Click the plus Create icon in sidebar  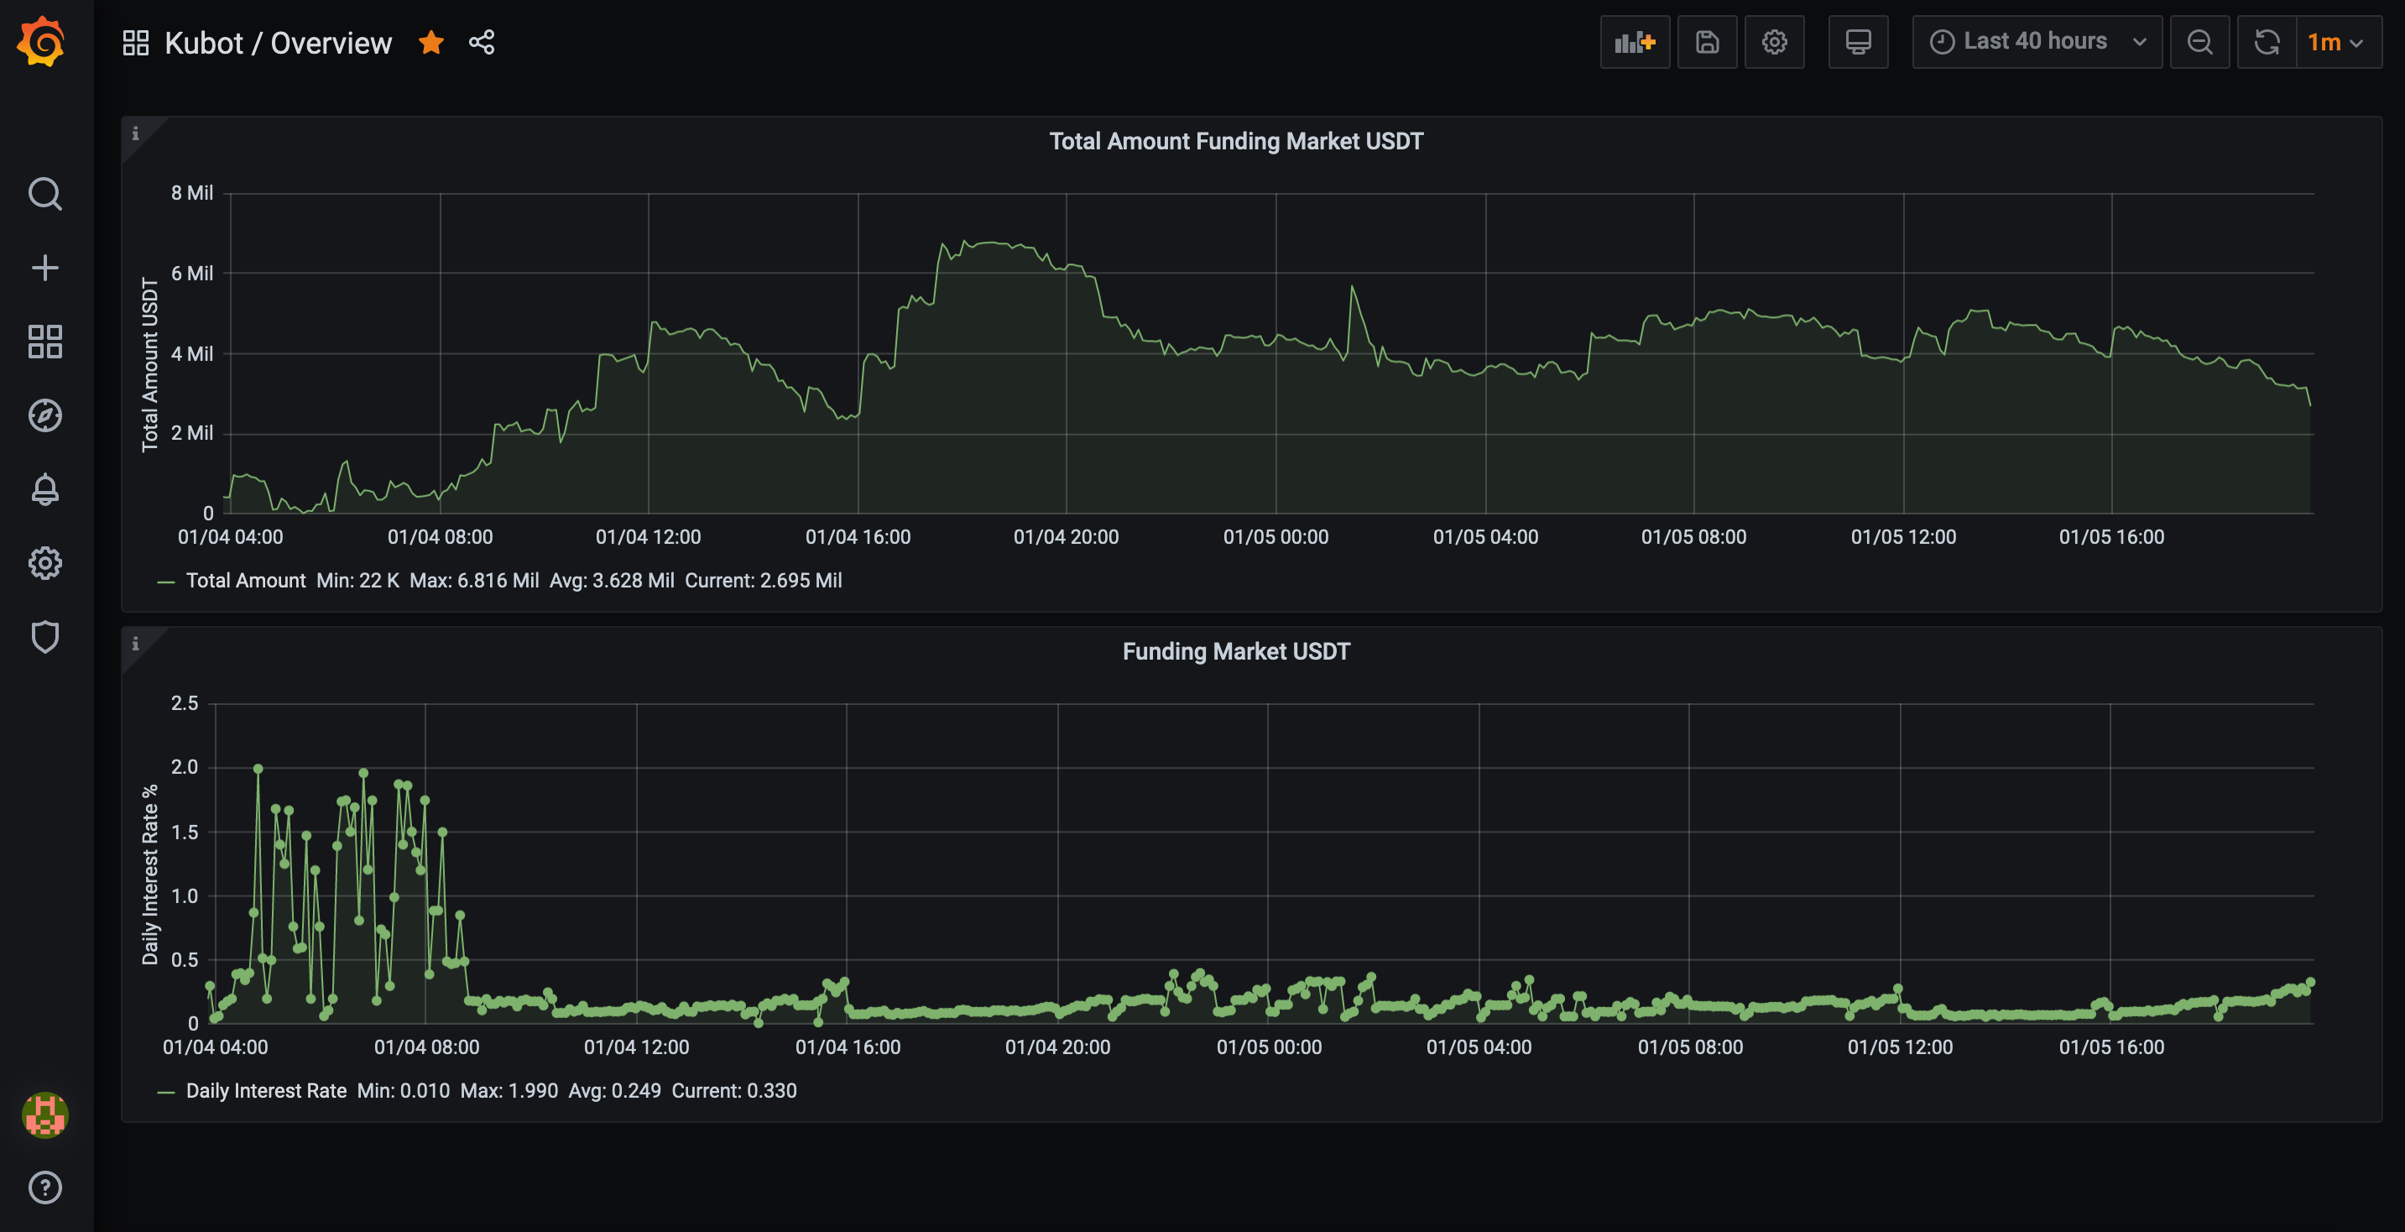44,268
